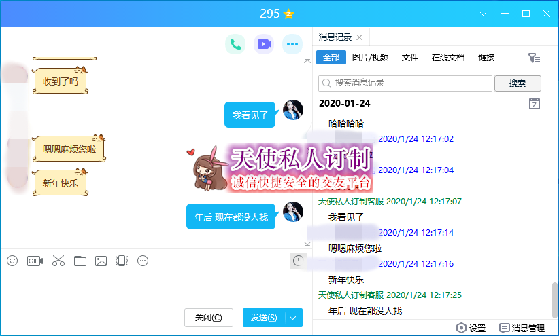Insert a picture using the image icon
The image size is (559, 336).
pyautogui.click(x=101, y=261)
